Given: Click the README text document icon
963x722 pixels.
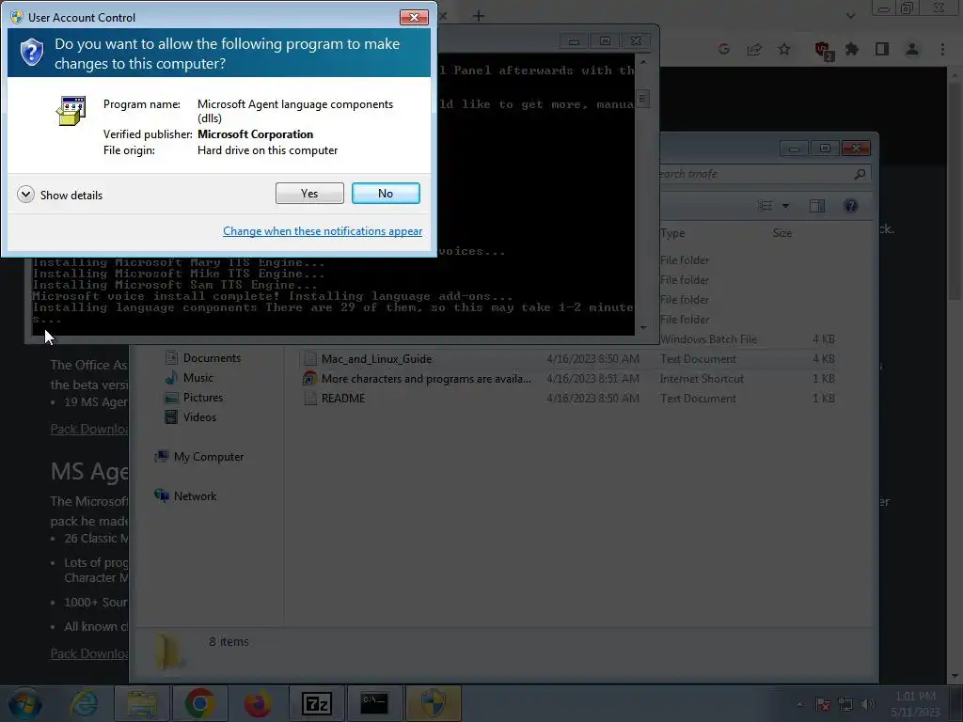Looking at the screenshot, I should click(310, 399).
